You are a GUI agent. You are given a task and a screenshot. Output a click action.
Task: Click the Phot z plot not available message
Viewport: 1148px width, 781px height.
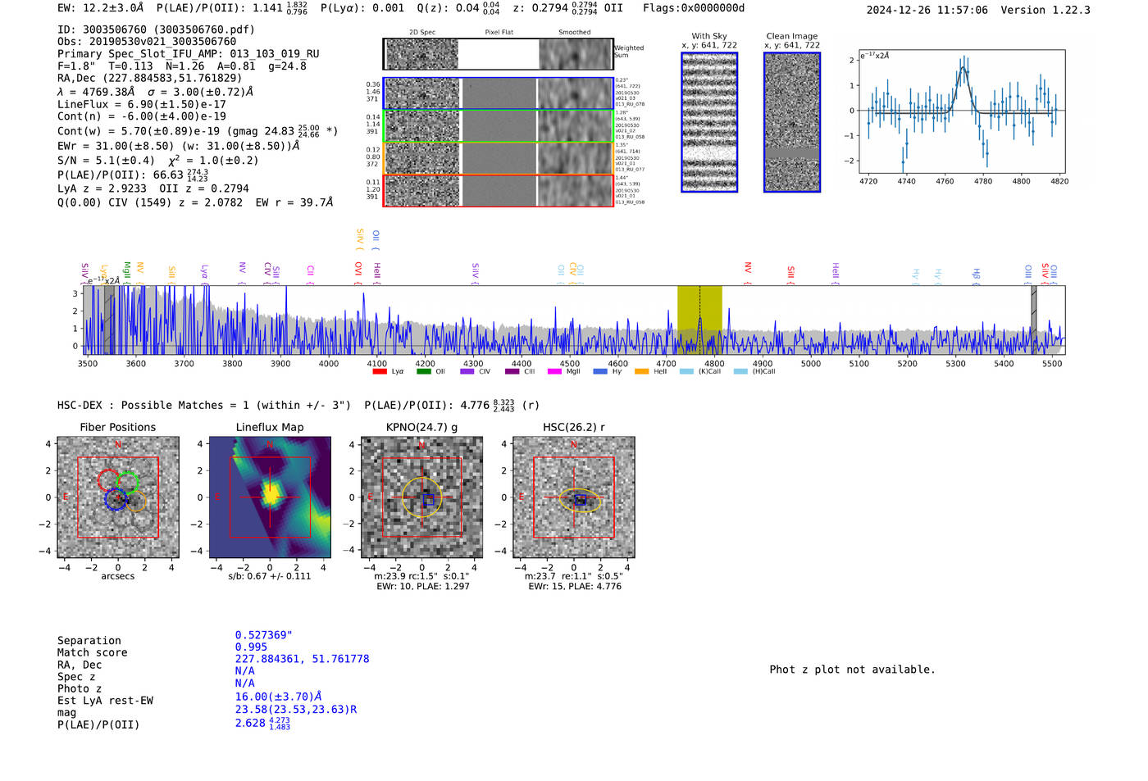(x=852, y=670)
